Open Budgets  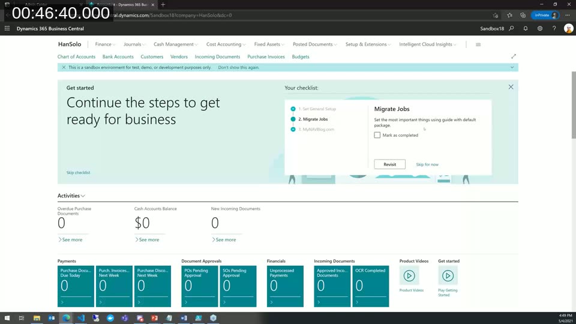coord(301,56)
